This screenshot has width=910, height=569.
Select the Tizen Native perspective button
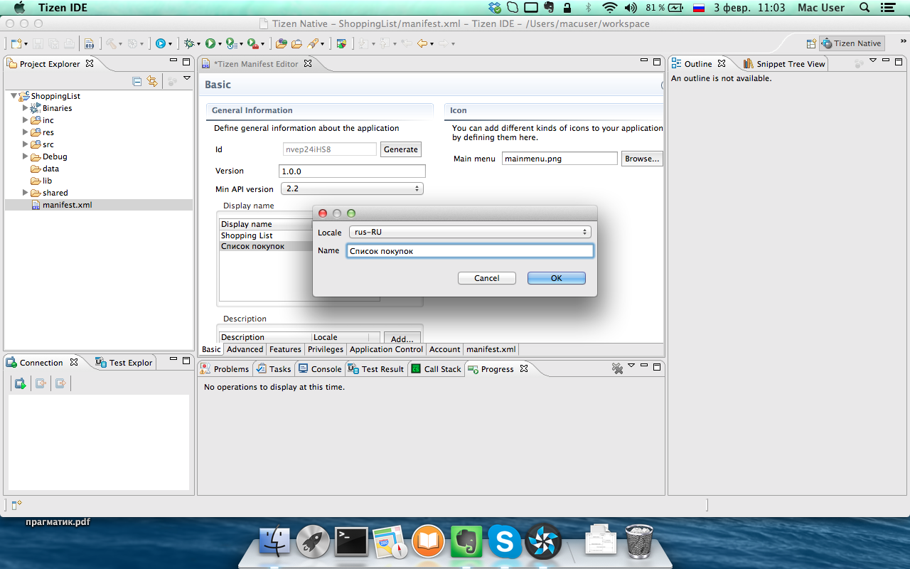point(852,43)
